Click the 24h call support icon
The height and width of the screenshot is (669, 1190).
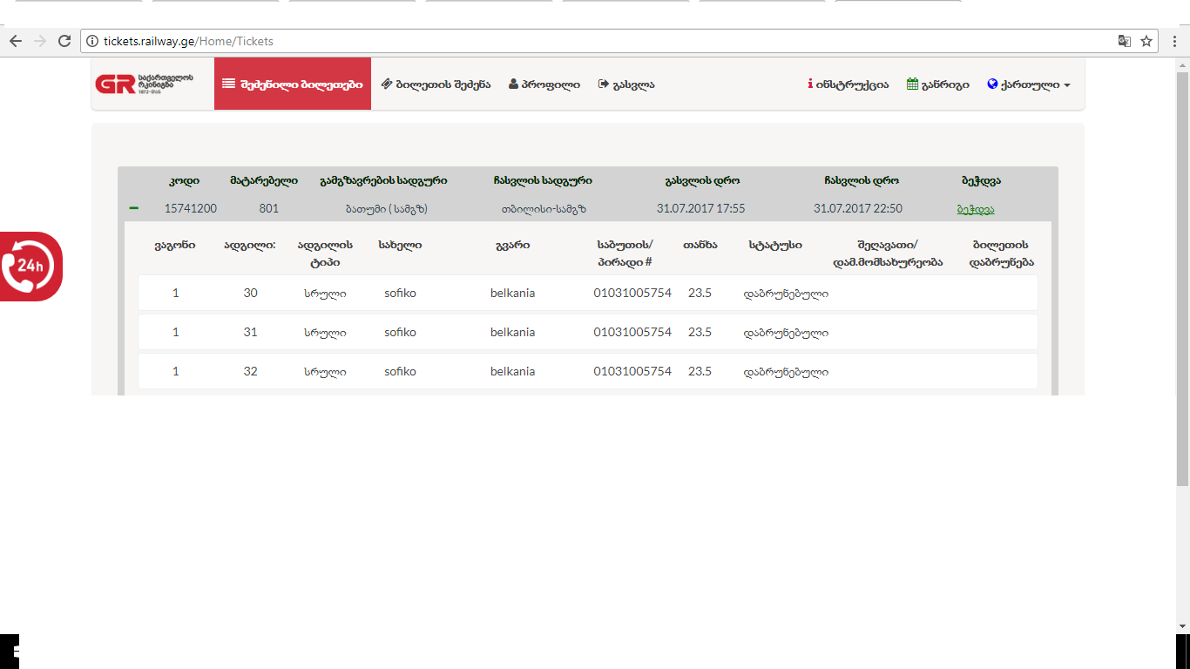click(x=30, y=266)
